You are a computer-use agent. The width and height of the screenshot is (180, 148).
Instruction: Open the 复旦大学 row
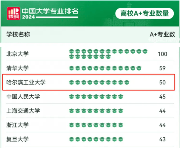[x=90, y=139]
